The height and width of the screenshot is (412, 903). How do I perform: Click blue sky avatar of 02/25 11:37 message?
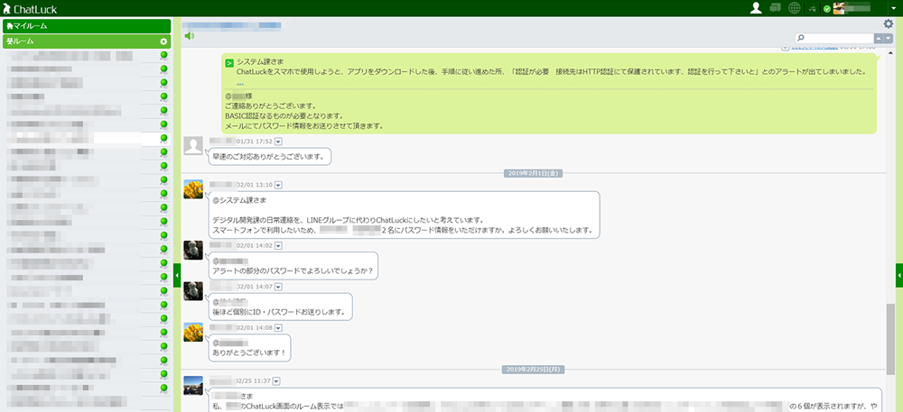point(193,385)
